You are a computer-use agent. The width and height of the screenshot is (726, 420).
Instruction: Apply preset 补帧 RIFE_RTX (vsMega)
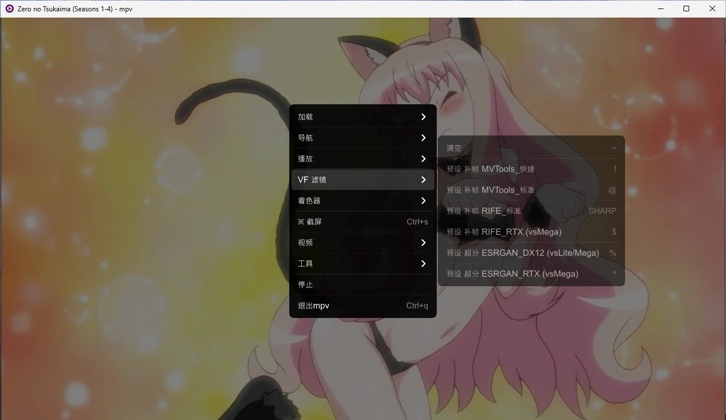coord(531,232)
